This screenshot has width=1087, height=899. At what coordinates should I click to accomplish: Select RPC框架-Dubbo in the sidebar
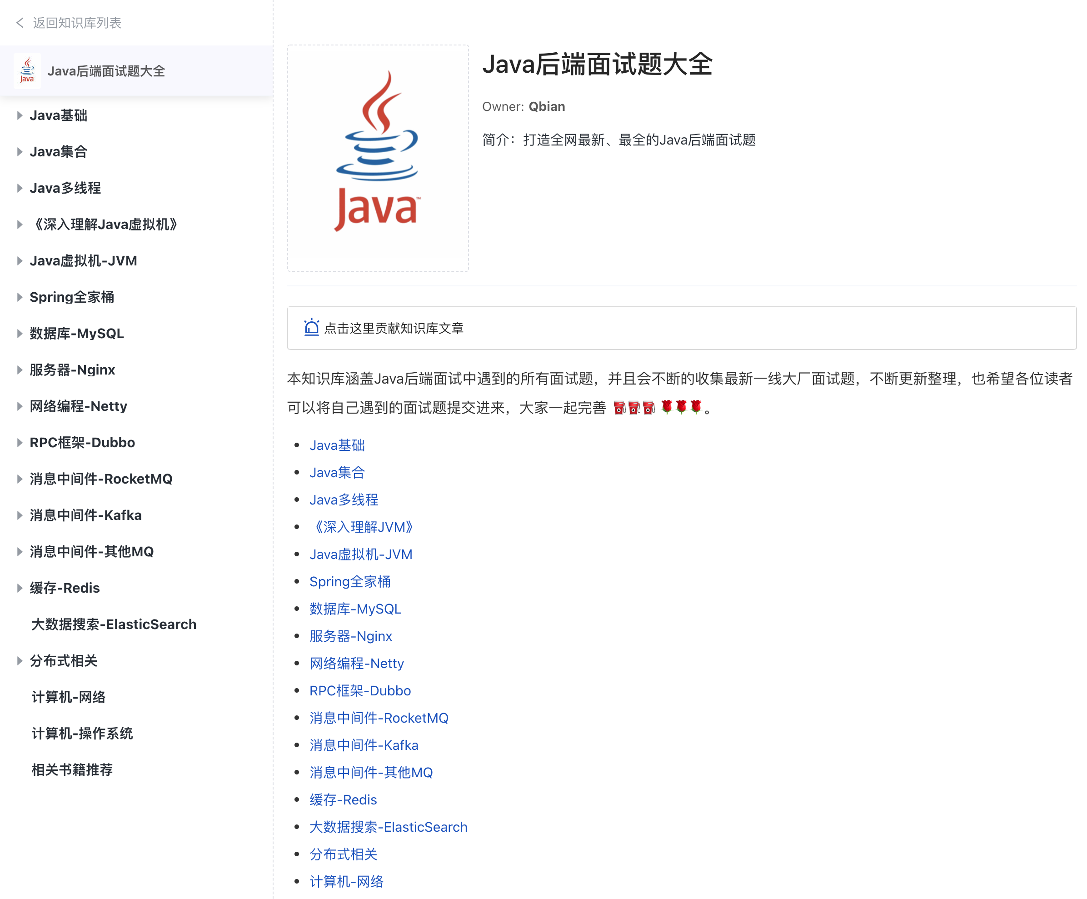click(82, 443)
